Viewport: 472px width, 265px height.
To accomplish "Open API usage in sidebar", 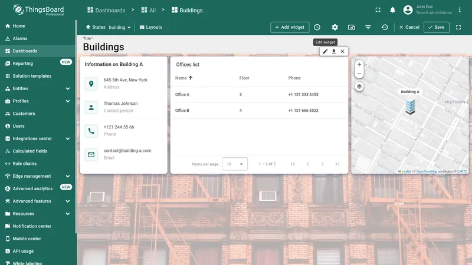I will [x=38, y=251].
